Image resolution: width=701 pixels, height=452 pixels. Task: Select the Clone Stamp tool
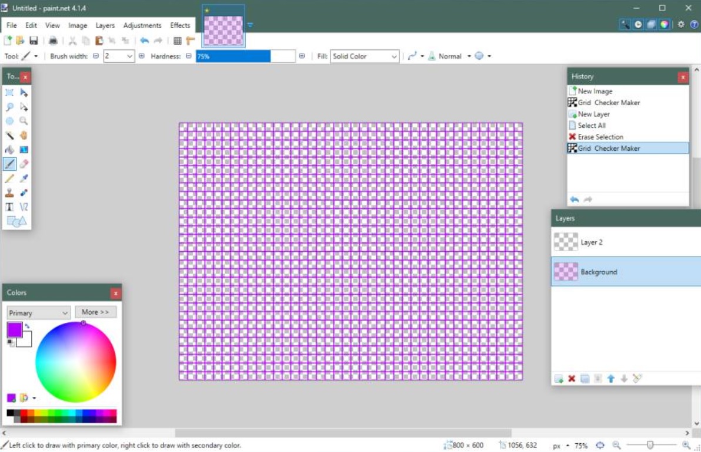pos(9,193)
